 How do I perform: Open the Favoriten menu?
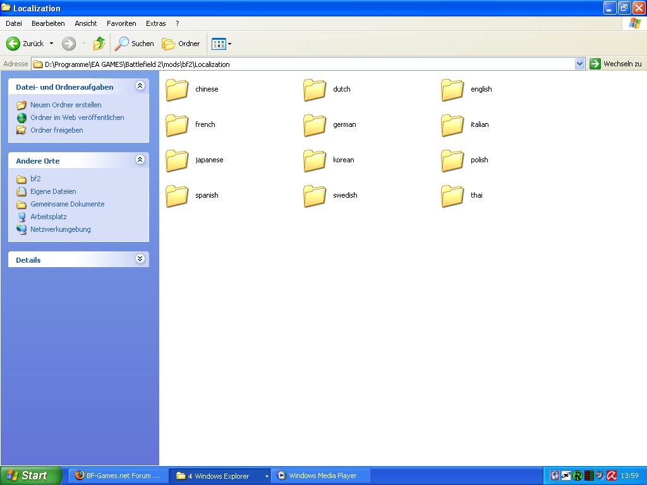[121, 23]
